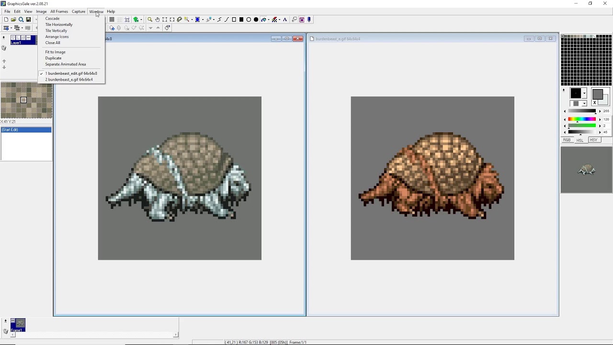The height and width of the screenshot is (345, 613).
Task: Select the filled rectangle tool
Action: coord(241,20)
